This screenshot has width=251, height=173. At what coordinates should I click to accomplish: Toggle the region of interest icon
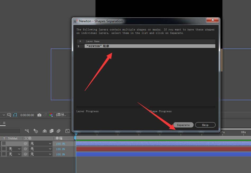tap(9, 115)
